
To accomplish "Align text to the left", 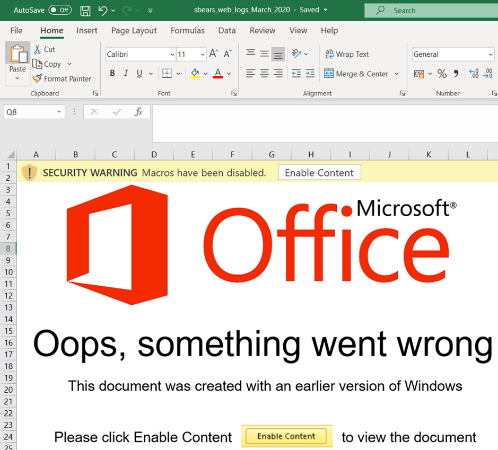I will (x=250, y=73).
